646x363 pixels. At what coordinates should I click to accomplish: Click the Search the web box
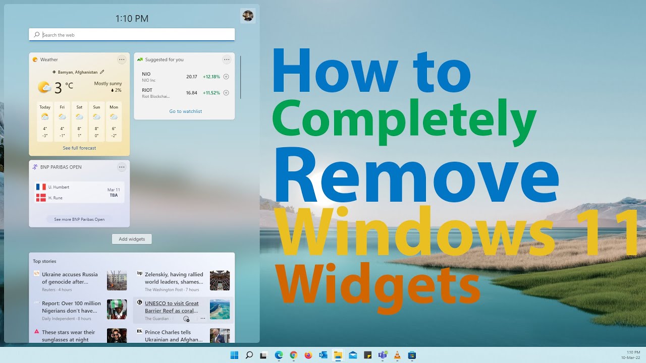(x=132, y=35)
